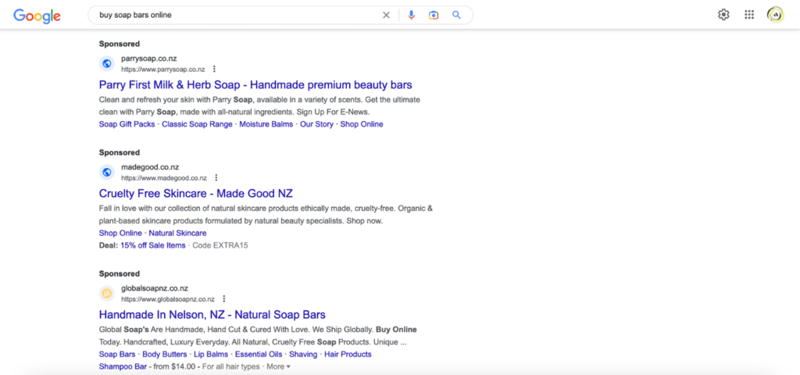Open three-dot menu beside madegood.co.nz URL
Viewport: 800px width, 375px height.
[216, 177]
